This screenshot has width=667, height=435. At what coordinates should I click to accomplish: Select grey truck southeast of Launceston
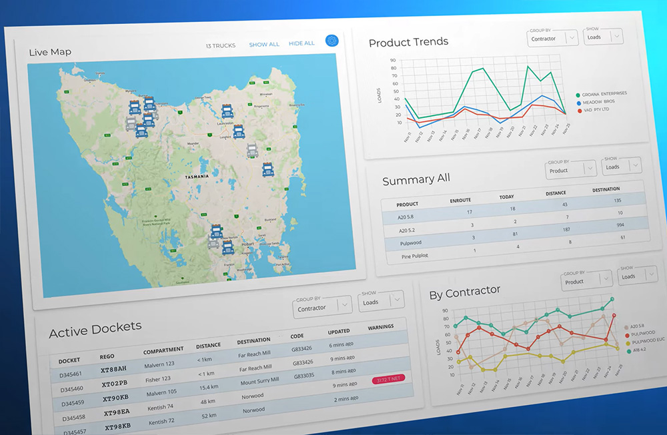tap(252, 150)
